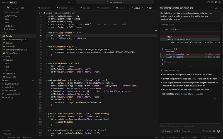Collapse the context folder
223x139 pixels.
click(x=8, y=26)
